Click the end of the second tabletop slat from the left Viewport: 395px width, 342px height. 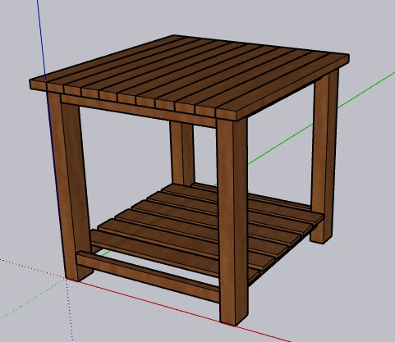point(55,88)
